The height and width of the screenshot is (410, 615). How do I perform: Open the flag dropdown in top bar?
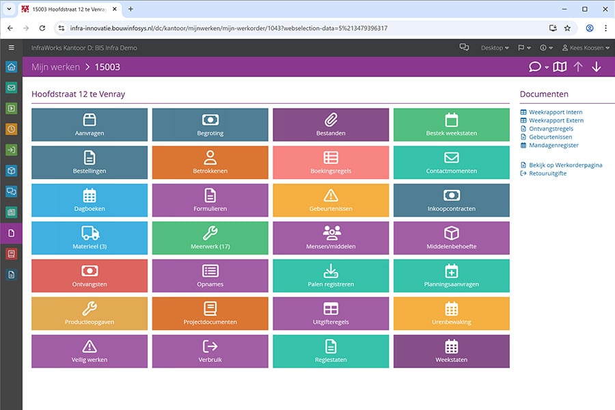pos(523,48)
